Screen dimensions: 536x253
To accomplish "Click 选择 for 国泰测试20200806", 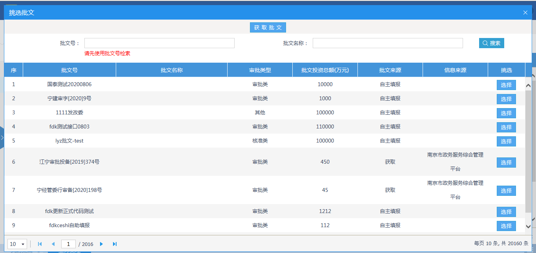I will [x=506, y=85].
